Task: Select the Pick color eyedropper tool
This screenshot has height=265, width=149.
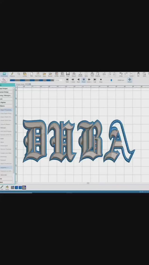Action: pyautogui.click(x=2, y=187)
